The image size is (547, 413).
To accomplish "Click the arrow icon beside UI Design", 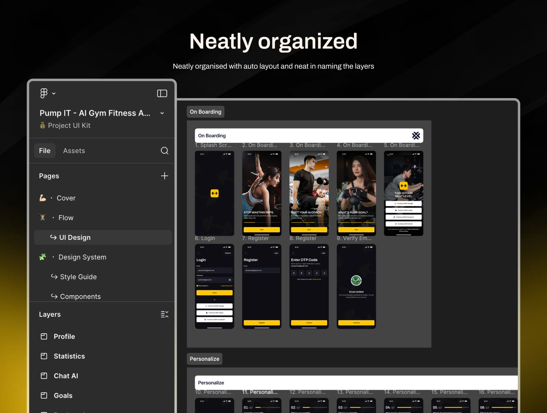I will 53,237.
